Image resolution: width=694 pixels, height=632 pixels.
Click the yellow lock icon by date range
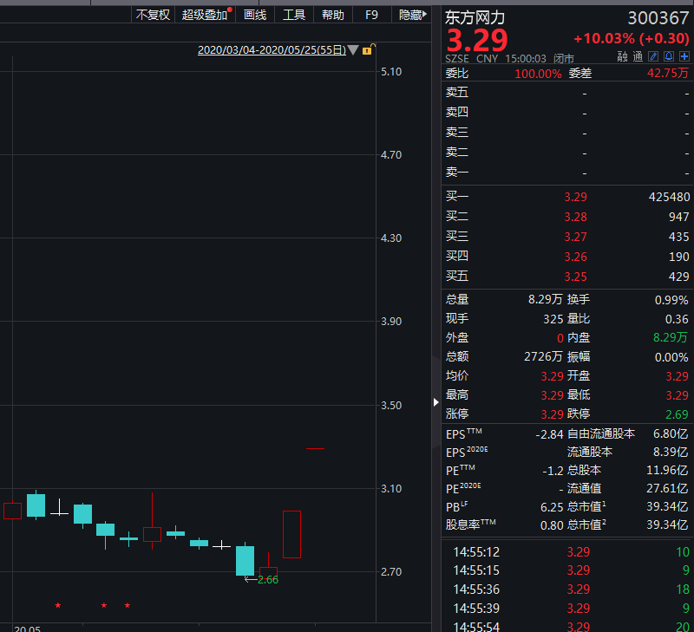[368, 49]
